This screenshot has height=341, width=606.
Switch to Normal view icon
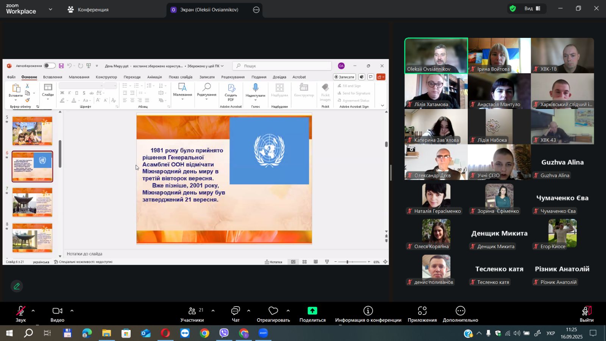point(293,262)
